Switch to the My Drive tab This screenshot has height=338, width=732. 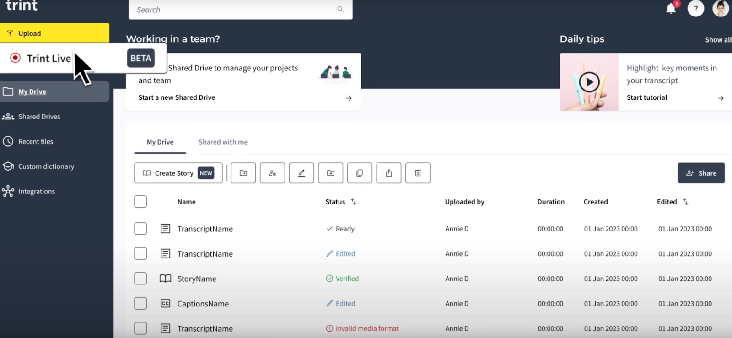coord(160,142)
